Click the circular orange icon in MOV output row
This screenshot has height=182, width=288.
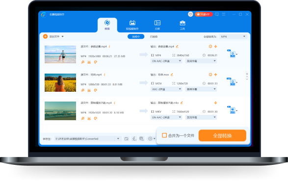point(210,75)
